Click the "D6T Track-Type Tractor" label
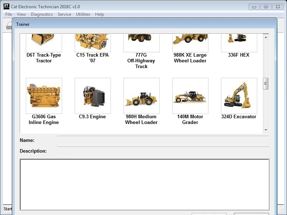Screen dimensions: 287x215 click(44, 58)
